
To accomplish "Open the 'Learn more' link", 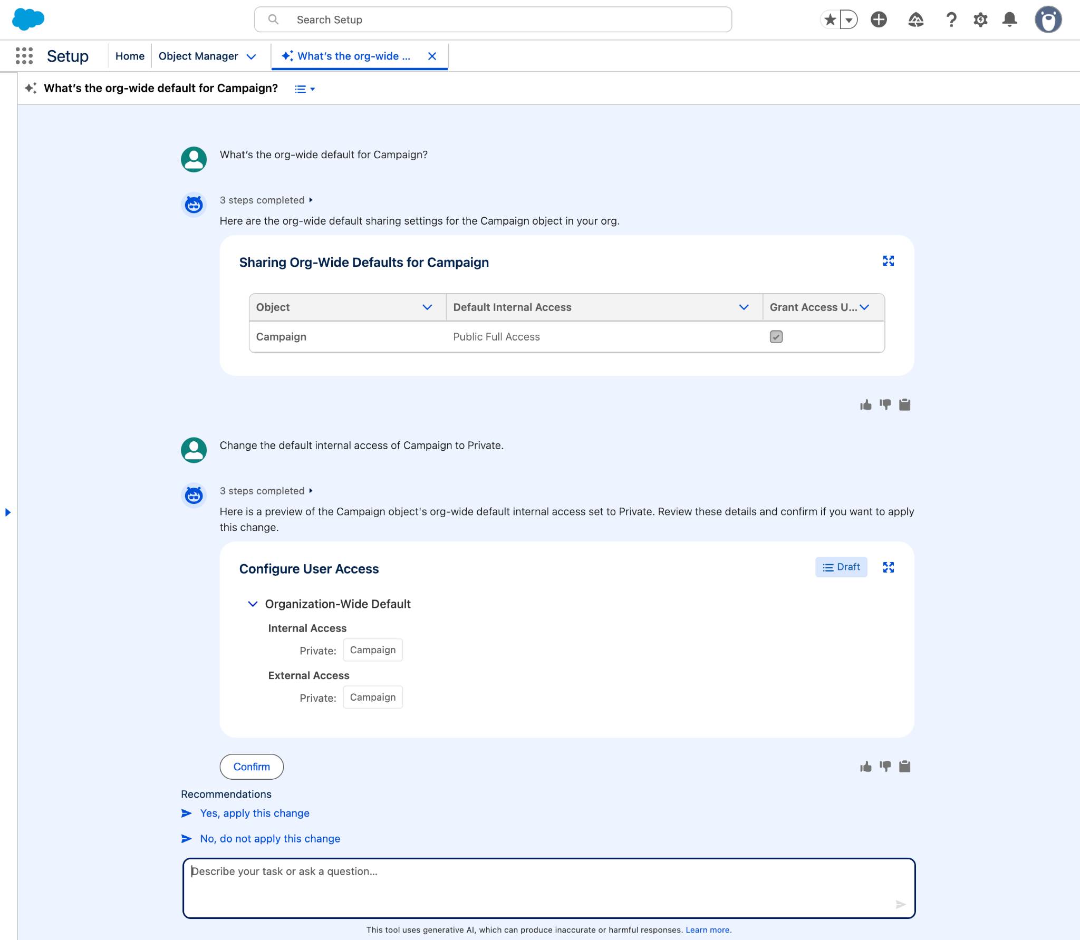I will click(708, 931).
